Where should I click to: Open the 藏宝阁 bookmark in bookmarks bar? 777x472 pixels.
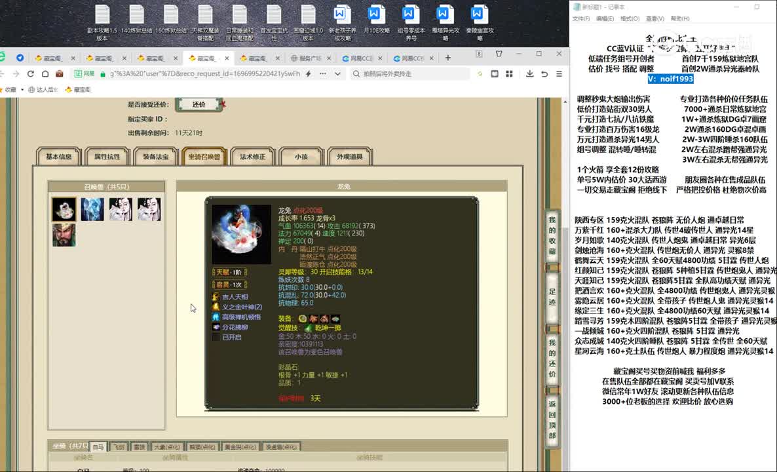tap(79, 90)
